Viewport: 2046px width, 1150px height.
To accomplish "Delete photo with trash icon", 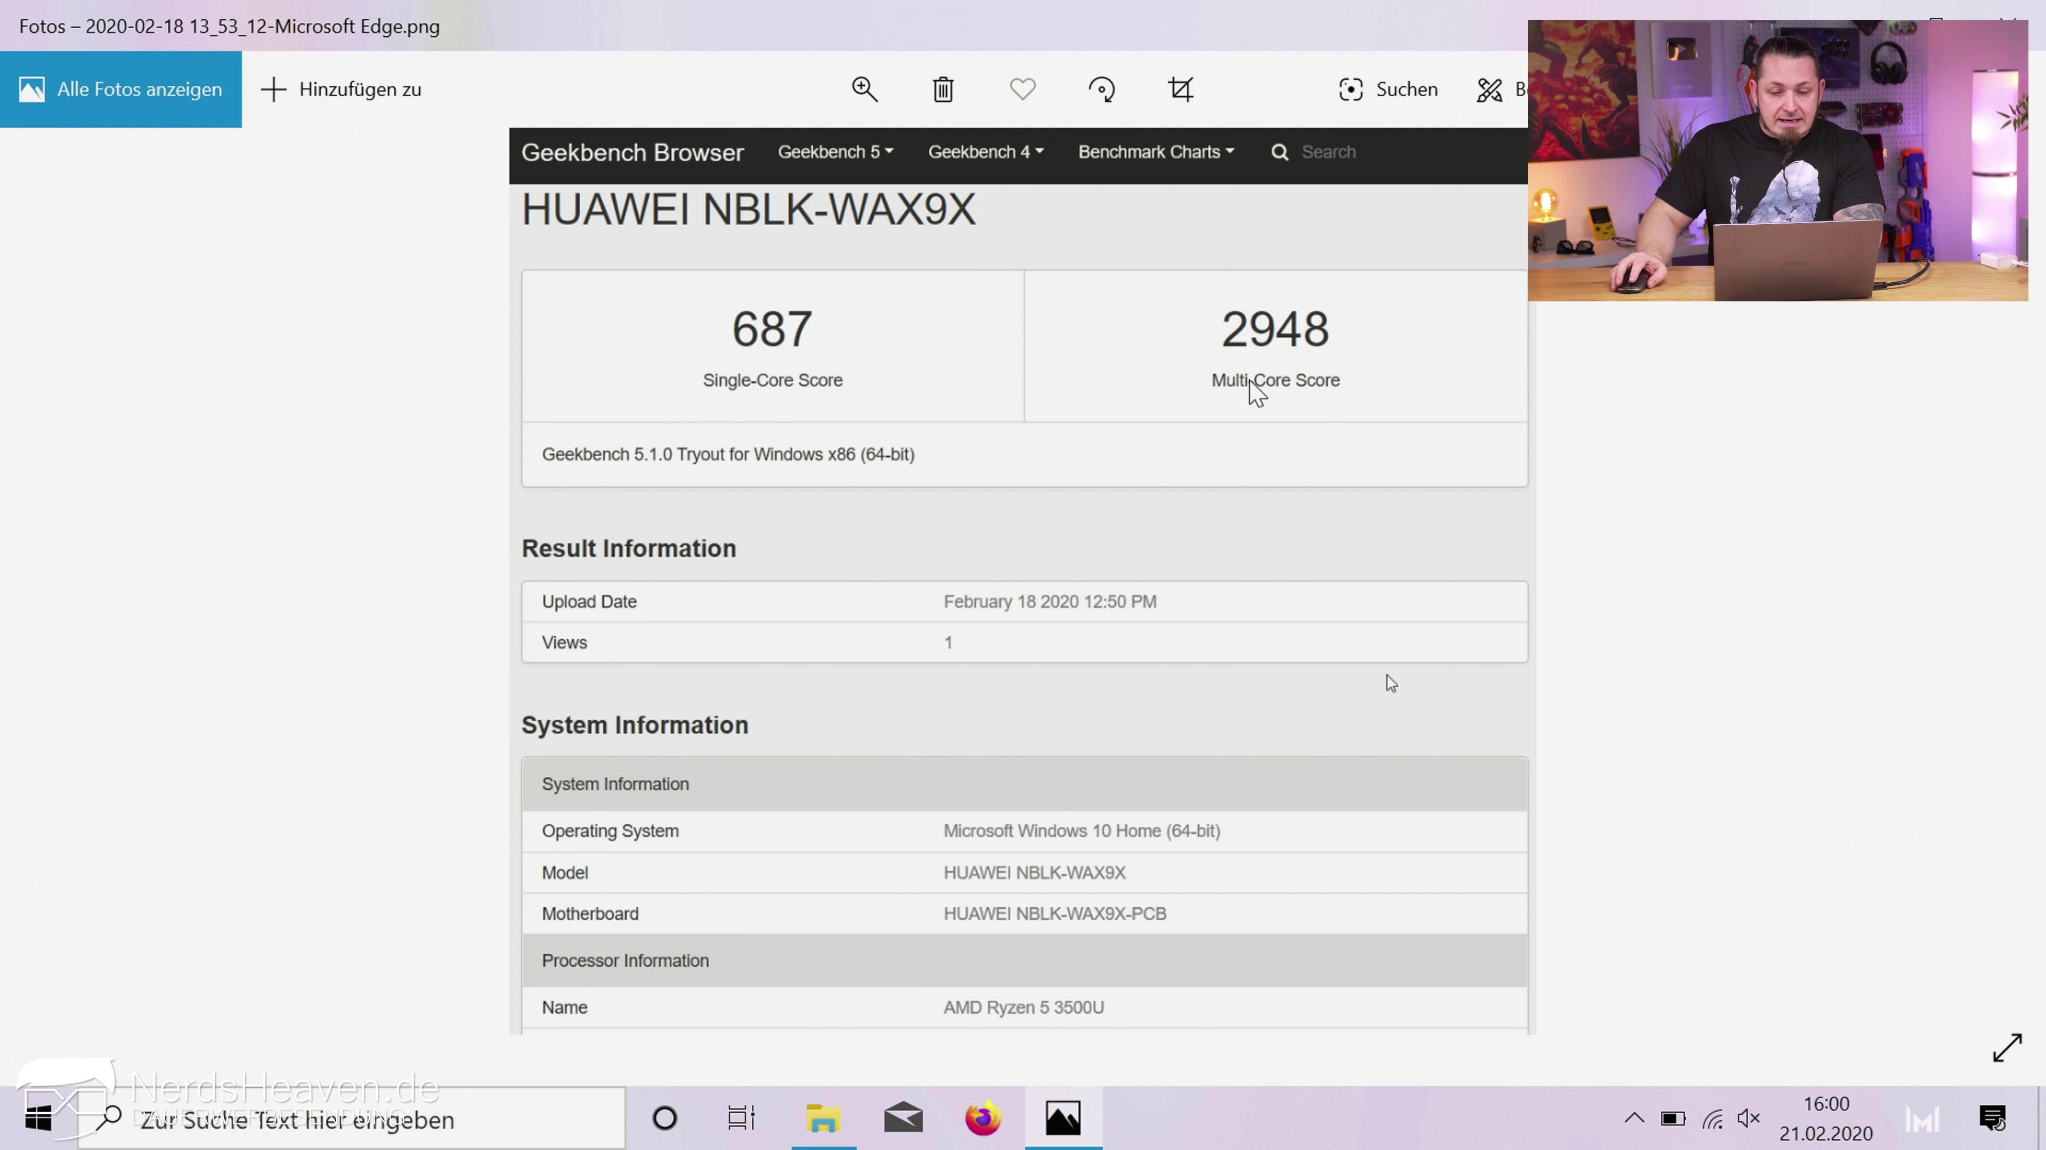I will [x=943, y=89].
